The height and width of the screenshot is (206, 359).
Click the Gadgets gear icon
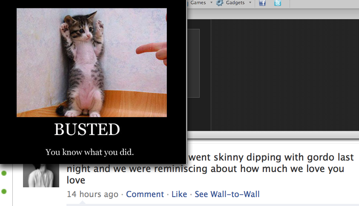[220, 3]
